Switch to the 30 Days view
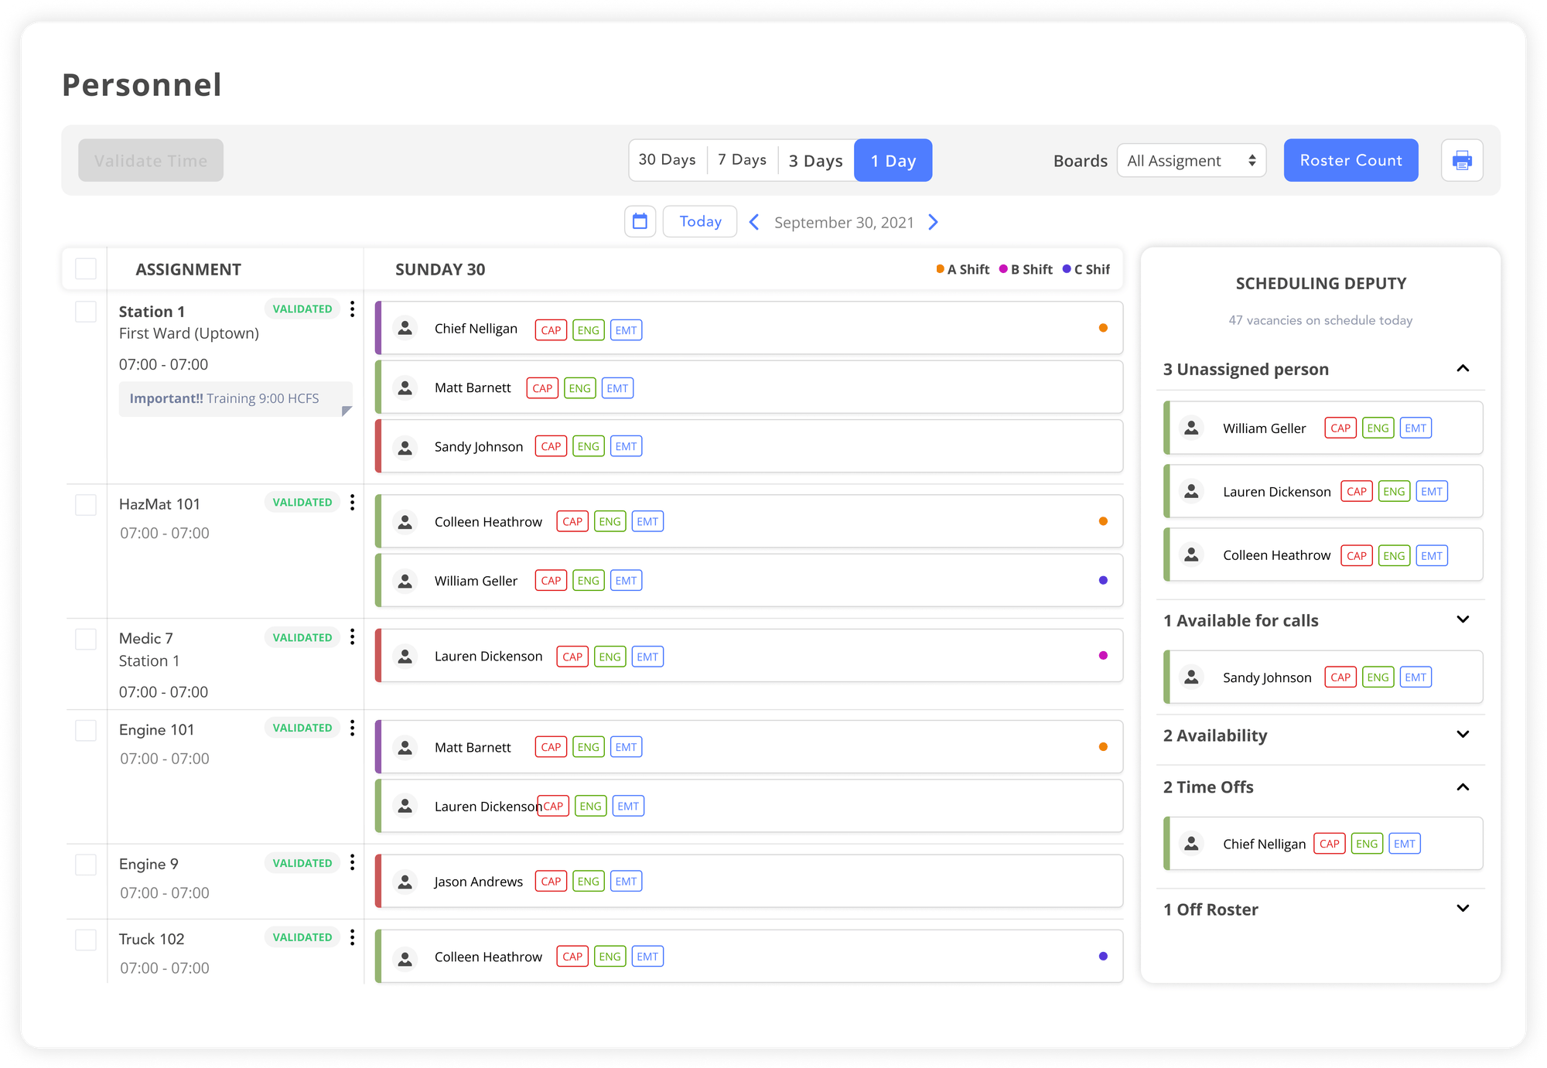The width and height of the screenshot is (1547, 1068). click(x=667, y=160)
